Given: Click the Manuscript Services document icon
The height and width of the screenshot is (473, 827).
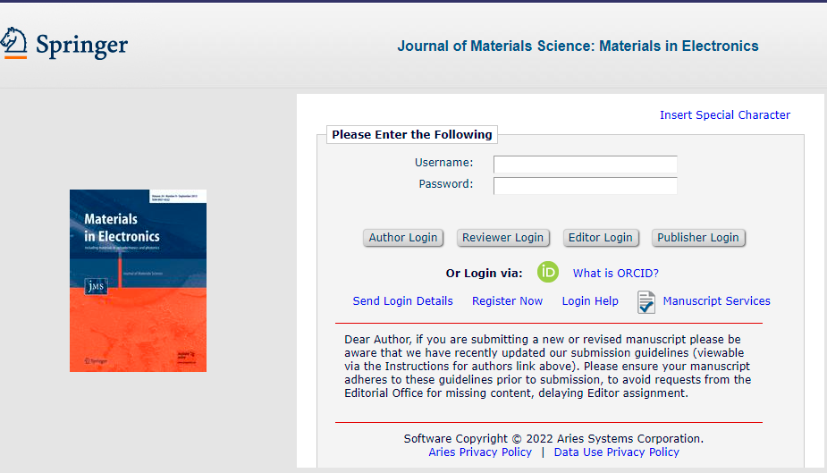Looking at the screenshot, I should pos(646,302).
